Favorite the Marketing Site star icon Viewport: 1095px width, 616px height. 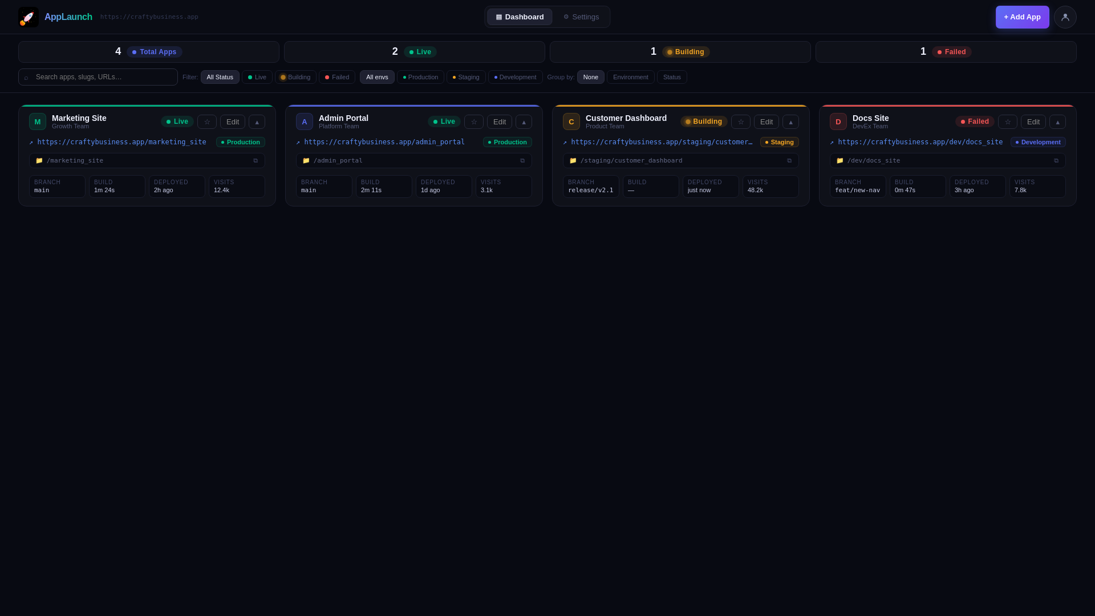coord(207,122)
